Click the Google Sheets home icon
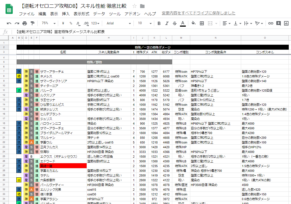This screenshot has height=204, width=291. pos(9,9)
